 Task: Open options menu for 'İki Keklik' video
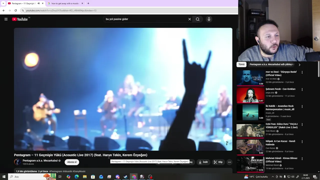pos(302,106)
